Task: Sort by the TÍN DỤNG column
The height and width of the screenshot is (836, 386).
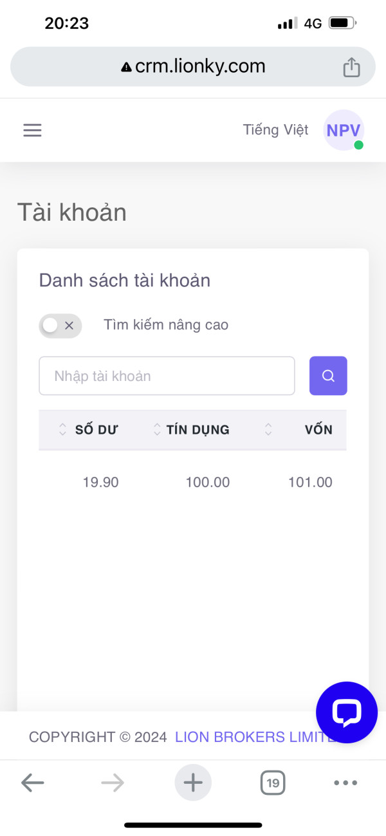Action: pyautogui.click(x=191, y=430)
